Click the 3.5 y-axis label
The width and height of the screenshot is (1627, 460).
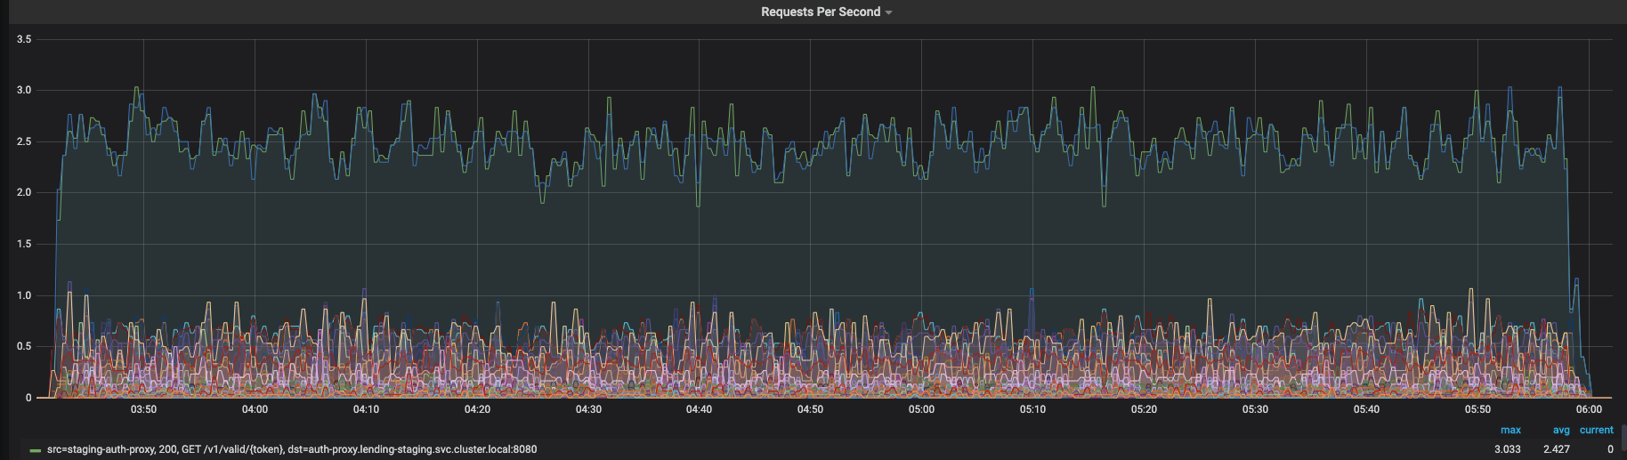[24, 39]
